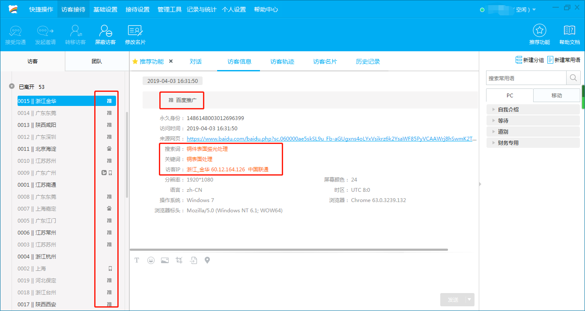Open the Help Docs (帮助文档) icon
The height and width of the screenshot is (311, 585).
coord(570,31)
